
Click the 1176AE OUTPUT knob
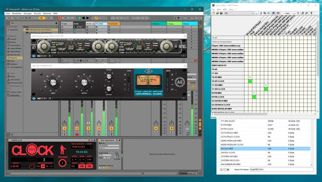coord(84,83)
